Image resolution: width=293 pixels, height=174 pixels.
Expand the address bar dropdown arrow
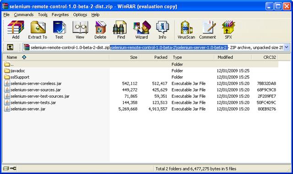[287, 47]
